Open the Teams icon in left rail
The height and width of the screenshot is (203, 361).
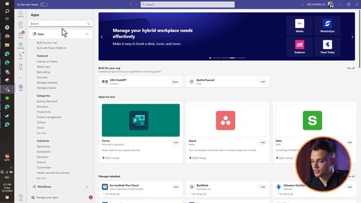(20, 35)
